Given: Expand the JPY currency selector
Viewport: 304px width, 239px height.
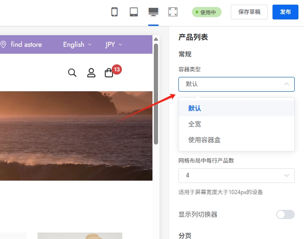Looking at the screenshot, I should coord(114,44).
